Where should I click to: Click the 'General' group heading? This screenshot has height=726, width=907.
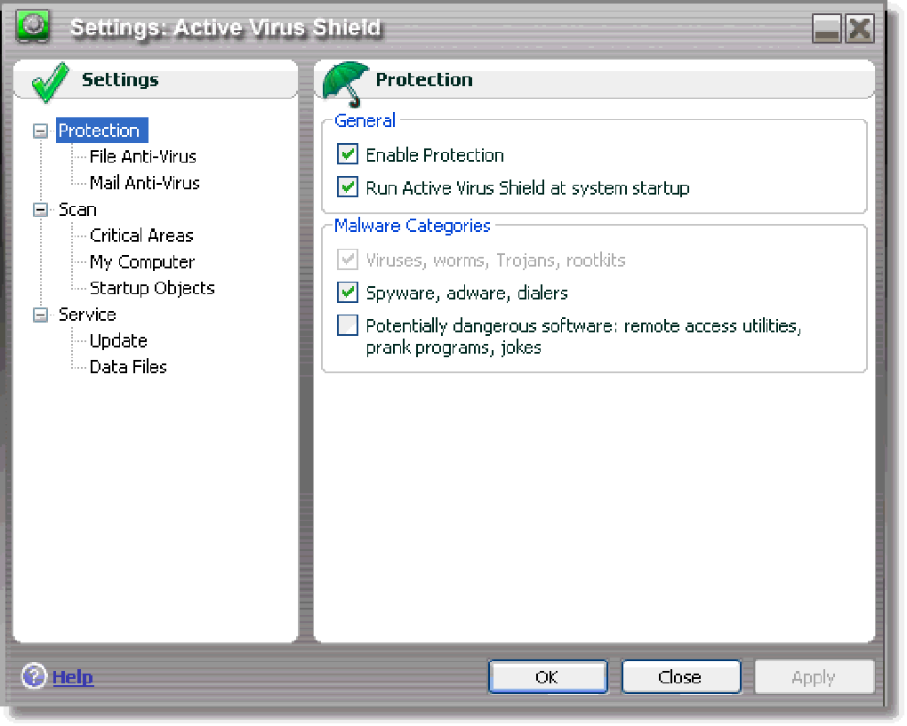[365, 120]
